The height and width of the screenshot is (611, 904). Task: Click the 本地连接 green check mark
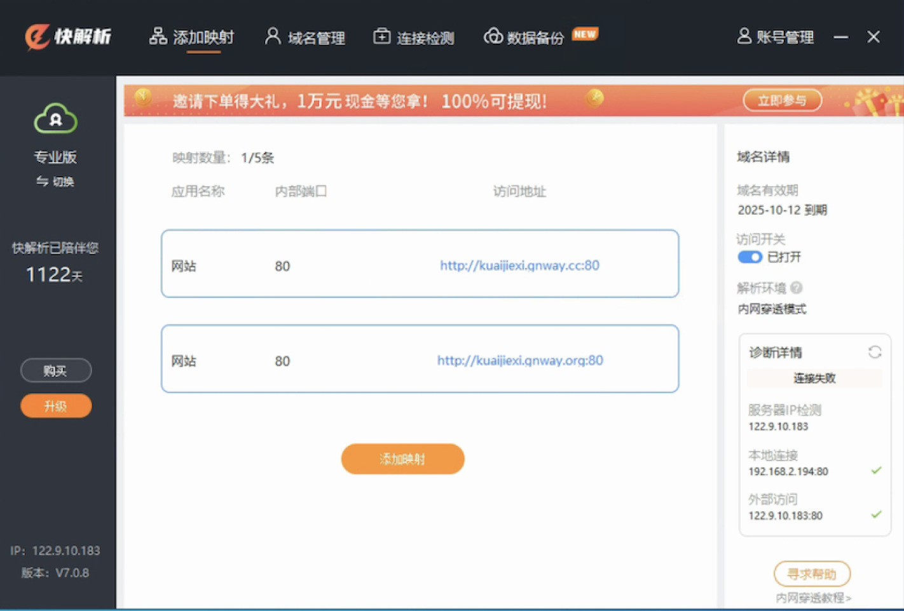876,471
